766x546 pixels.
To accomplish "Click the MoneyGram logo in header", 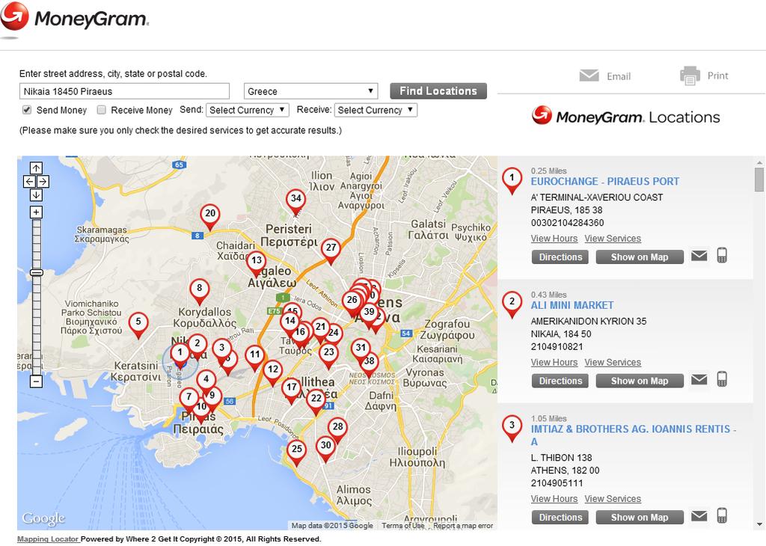I will (x=74, y=19).
